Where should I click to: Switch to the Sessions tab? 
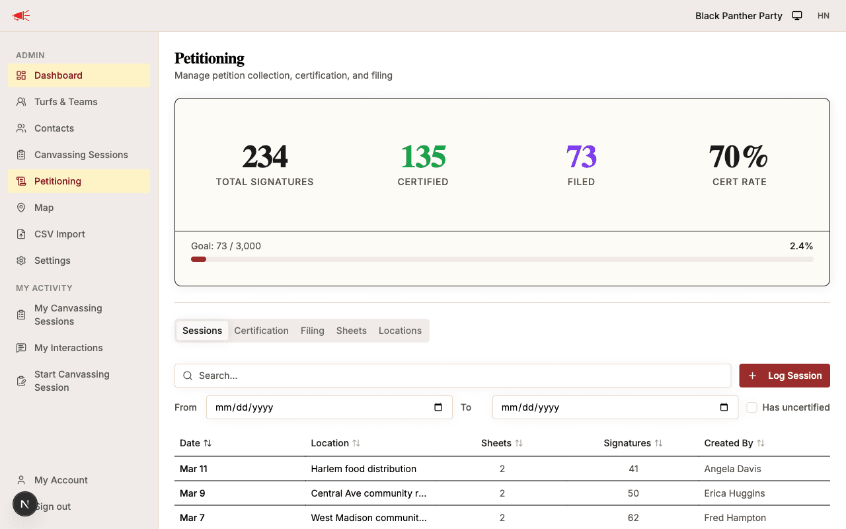(202, 331)
